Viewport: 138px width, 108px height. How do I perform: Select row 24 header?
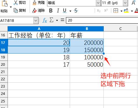coord(4,94)
